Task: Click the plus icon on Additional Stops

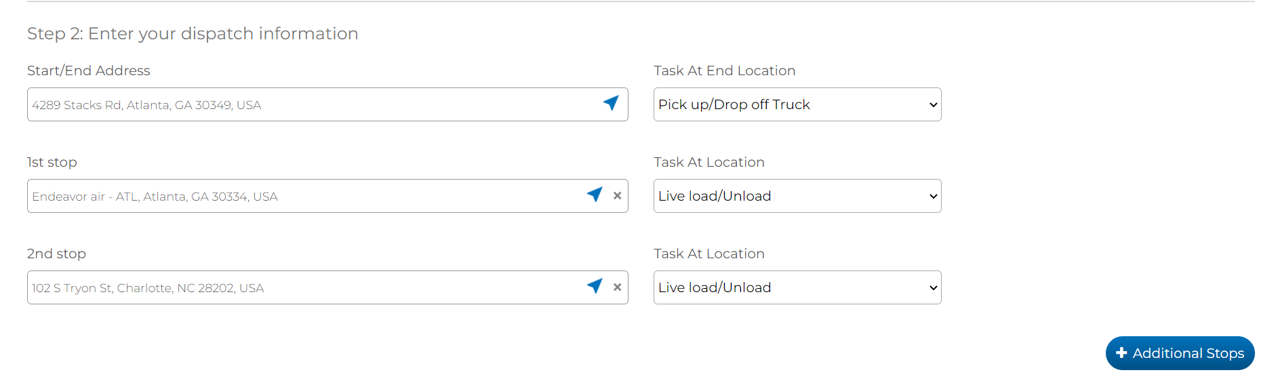Action: tap(1121, 353)
